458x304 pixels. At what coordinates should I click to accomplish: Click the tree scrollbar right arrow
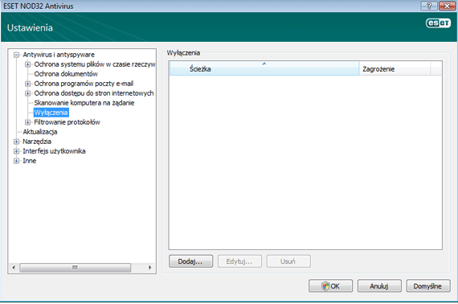[x=149, y=268]
